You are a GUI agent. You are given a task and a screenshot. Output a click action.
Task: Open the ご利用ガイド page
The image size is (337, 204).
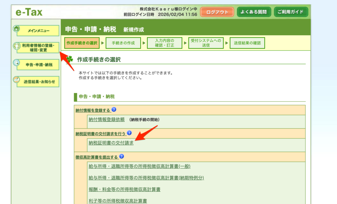point(291,12)
